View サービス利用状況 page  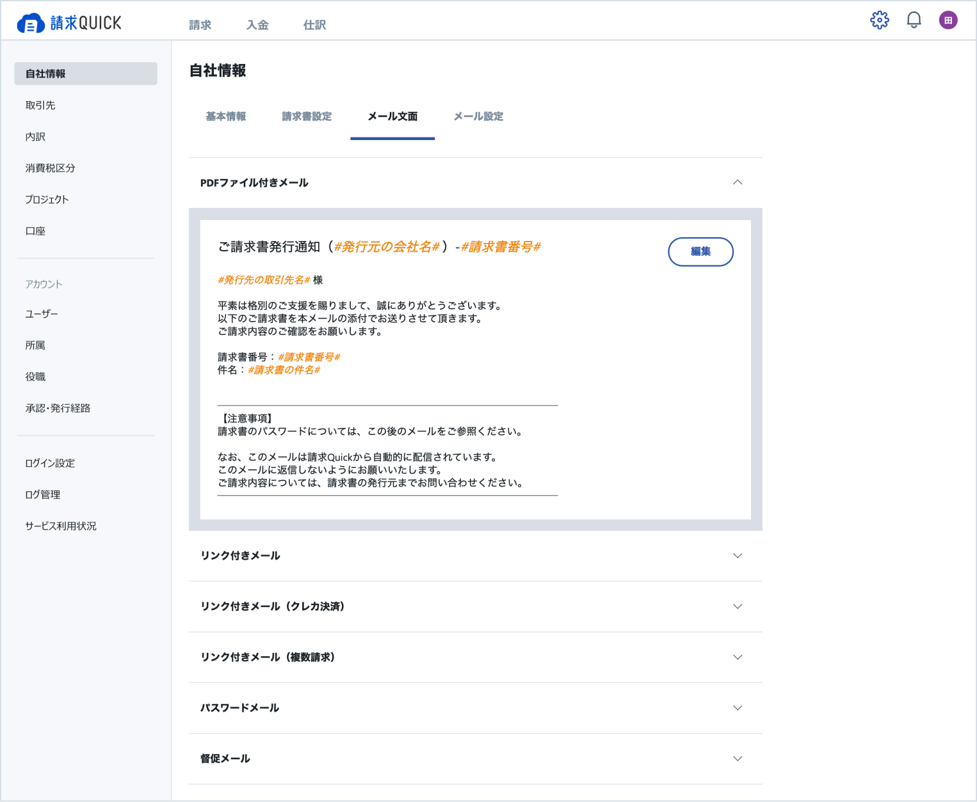coord(60,526)
